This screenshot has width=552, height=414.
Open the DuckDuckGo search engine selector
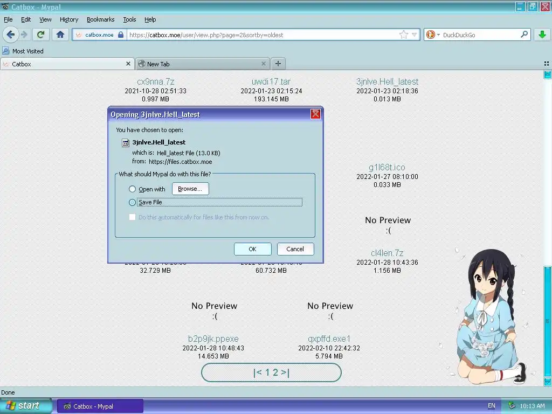433,34
